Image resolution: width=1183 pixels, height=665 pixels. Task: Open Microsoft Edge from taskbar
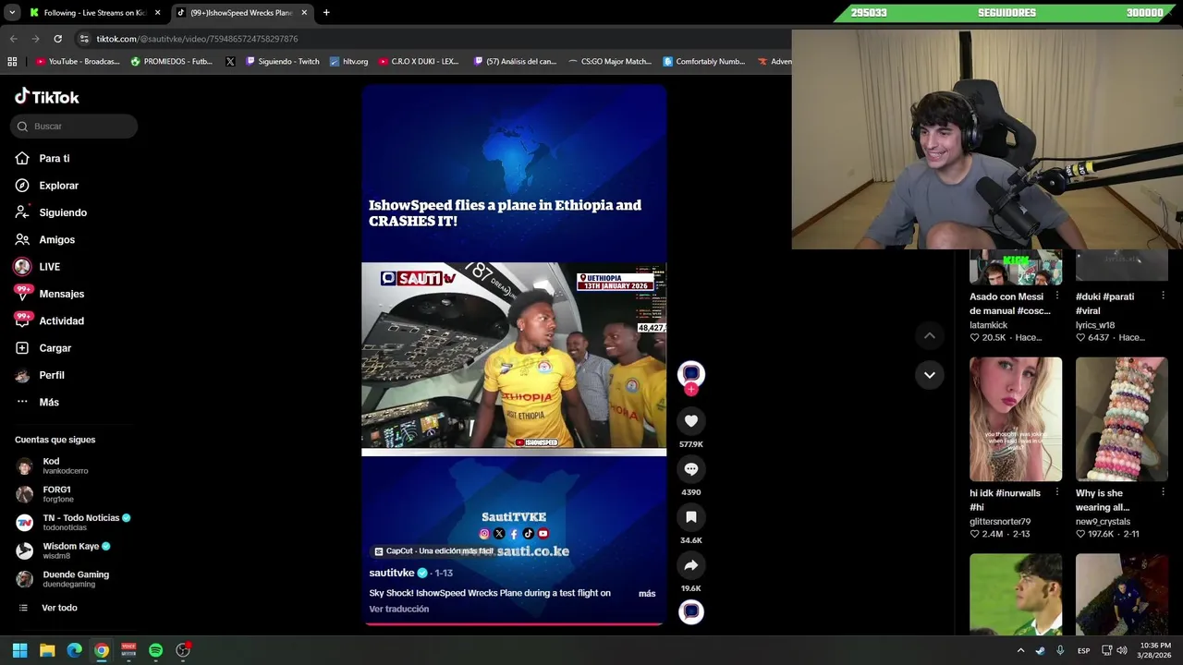(74, 650)
